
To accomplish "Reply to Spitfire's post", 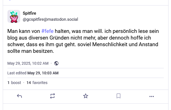I will (x=19, y=96).
